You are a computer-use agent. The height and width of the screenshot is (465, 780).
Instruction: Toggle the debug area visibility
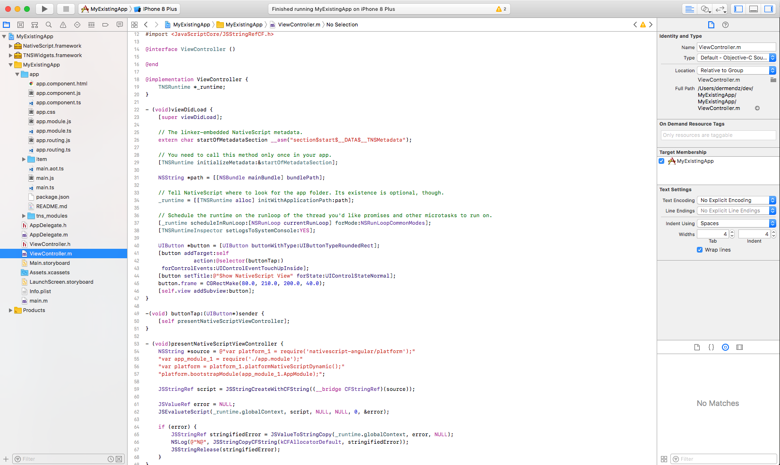coord(754,9)
